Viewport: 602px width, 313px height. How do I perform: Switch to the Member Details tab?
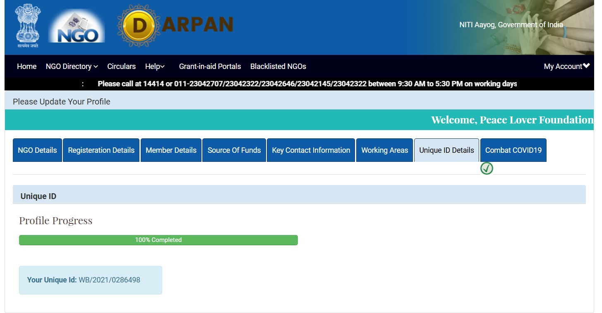pyautogui.click(x=171, y=150)
